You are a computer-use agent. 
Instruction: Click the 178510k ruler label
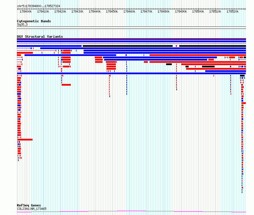coord(215,11)
